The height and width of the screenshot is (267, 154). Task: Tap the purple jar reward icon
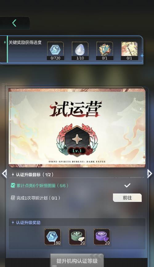pyautogui.click(x=102, y=237)
